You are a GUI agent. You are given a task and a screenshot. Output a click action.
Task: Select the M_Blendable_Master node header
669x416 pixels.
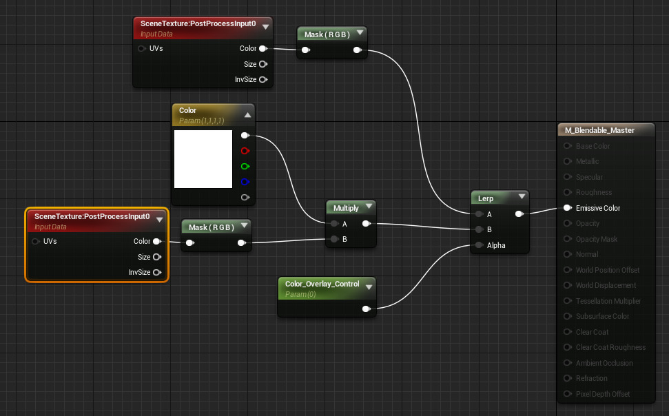(599, 130)
